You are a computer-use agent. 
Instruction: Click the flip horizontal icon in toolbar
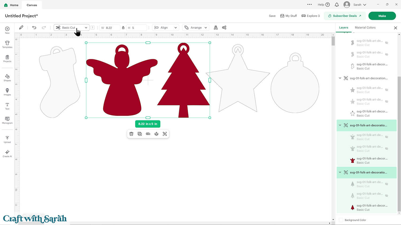[216, 27]
